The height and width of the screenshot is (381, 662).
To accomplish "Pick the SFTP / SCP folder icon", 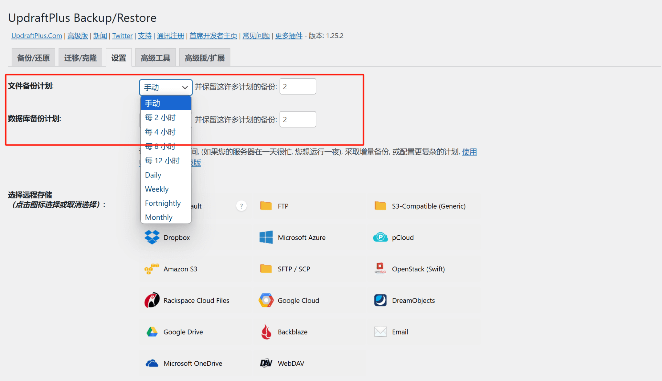I will pyautogui.click(x=266, y=269).
